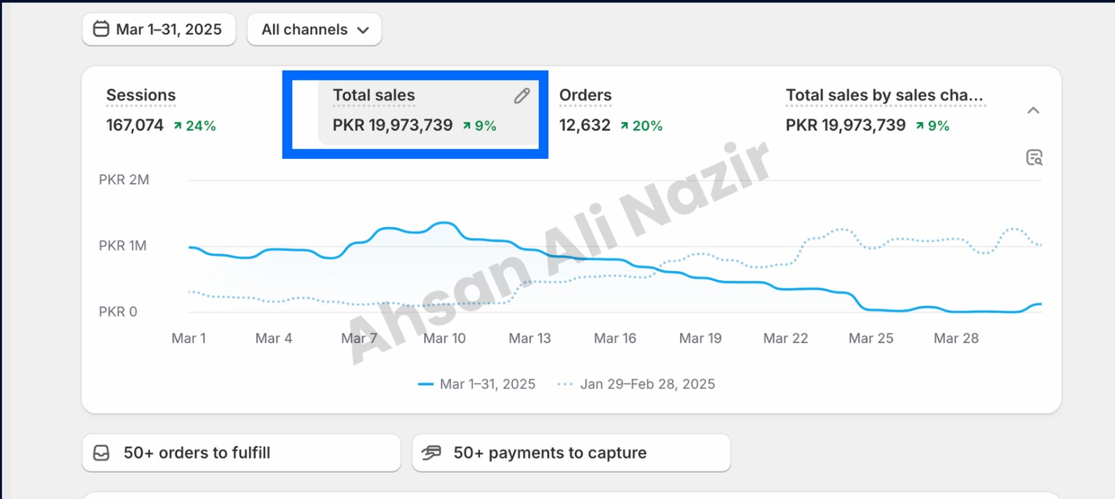Select the Total sales metric card
The image size is (1115, 499).
point(428,113)
